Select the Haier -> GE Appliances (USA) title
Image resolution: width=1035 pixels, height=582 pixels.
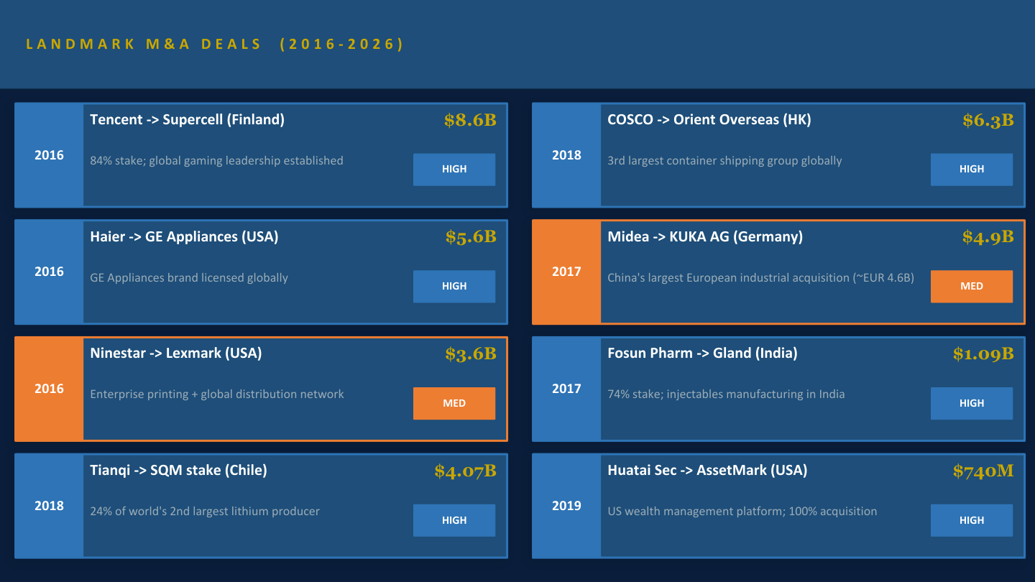184,236
